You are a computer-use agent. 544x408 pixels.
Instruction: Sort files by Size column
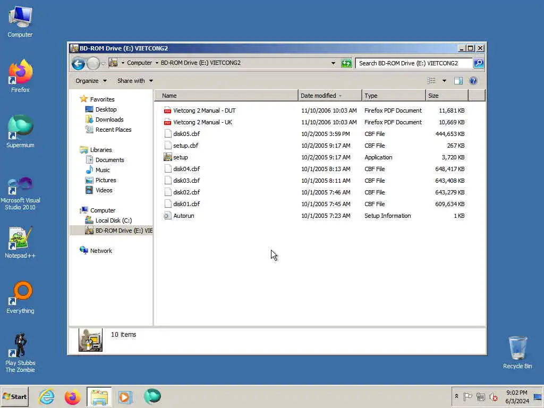coord(447,96)
